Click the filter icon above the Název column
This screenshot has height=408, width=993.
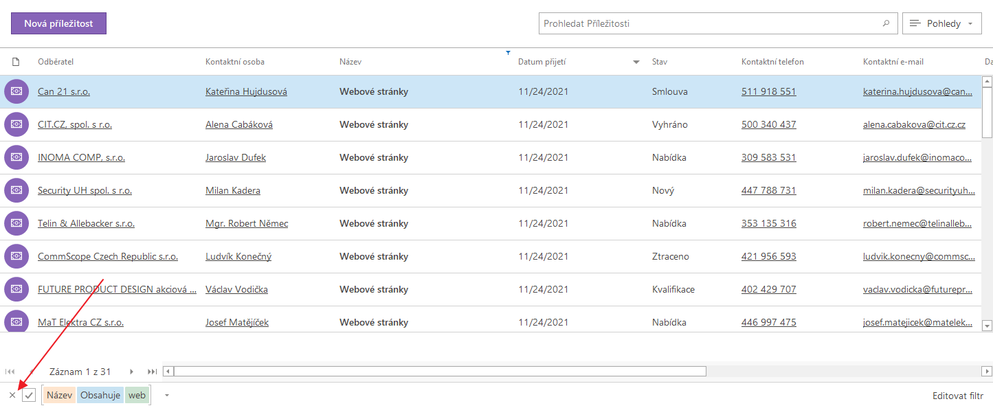(508, 52)
